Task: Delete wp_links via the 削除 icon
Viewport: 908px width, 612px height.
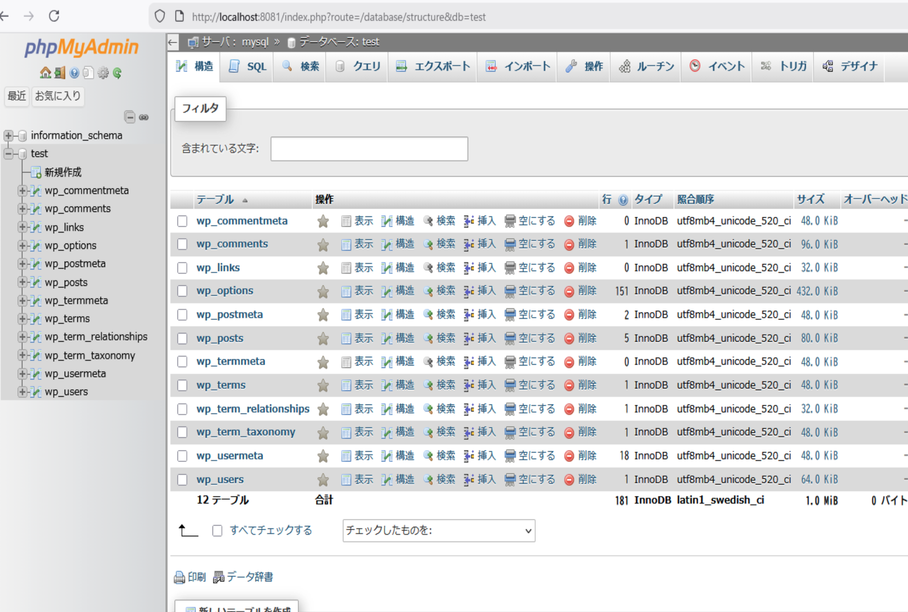Action: click(x=586, y=268)
